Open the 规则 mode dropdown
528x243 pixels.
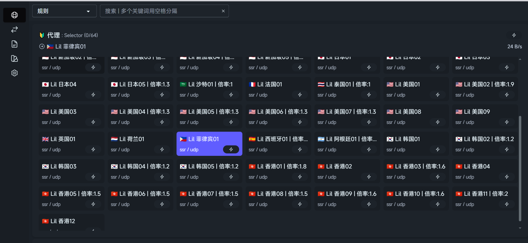64,11
